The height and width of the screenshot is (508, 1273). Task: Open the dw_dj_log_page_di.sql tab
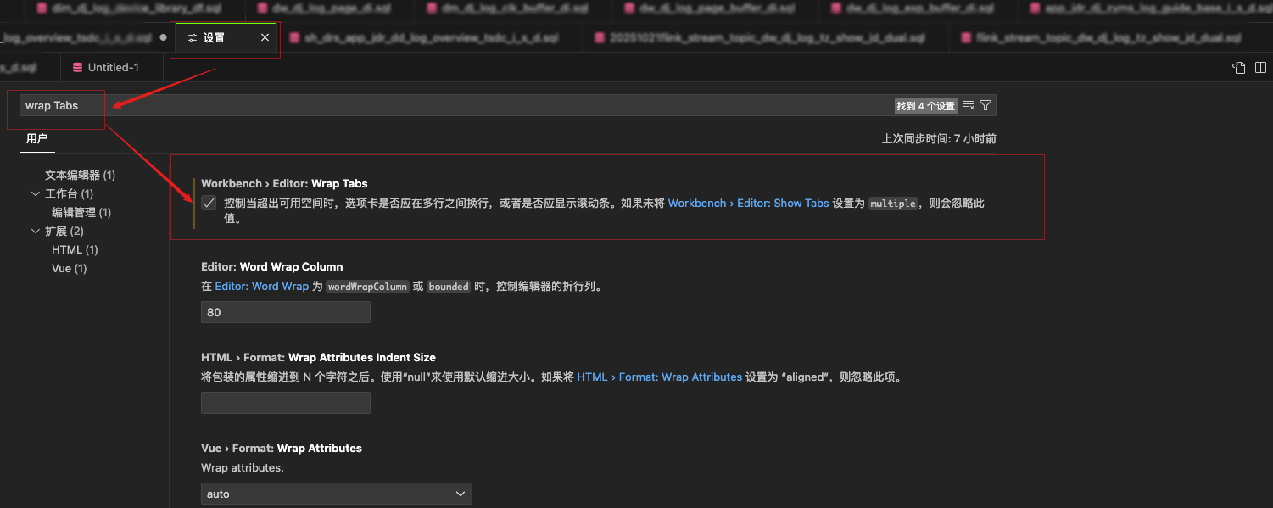(x=332, y=8)
